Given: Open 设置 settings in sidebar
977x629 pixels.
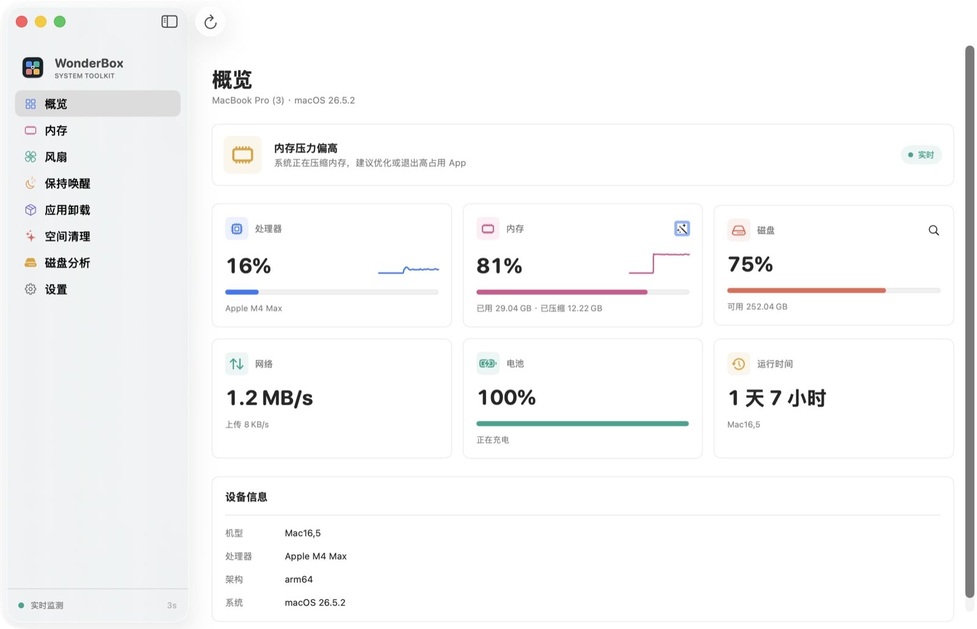Looking at the screenshot, I should [98, 289].
